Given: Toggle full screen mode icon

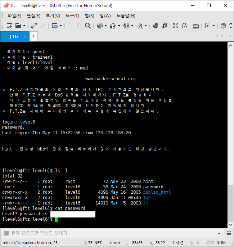Looking at the screenshot, I should (176, 26).
